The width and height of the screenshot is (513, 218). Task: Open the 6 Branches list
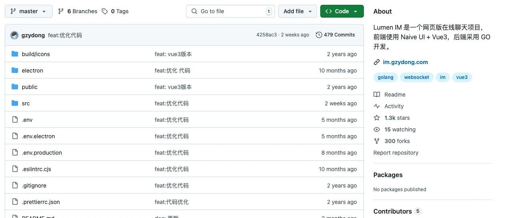78,11
